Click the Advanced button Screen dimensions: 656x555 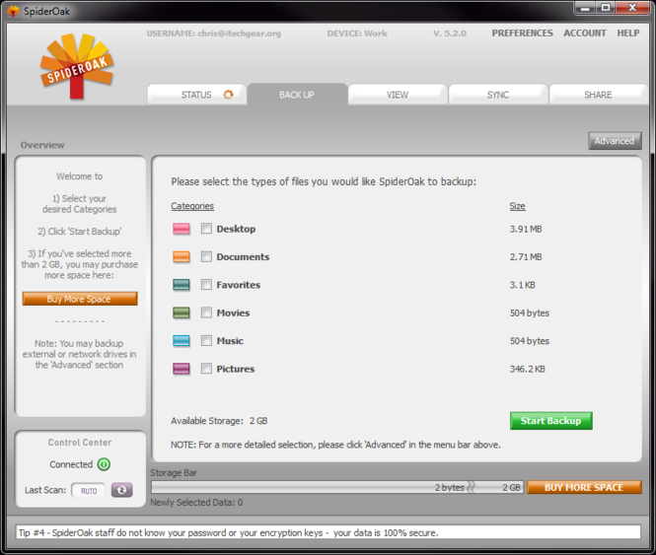click(615, 141)
